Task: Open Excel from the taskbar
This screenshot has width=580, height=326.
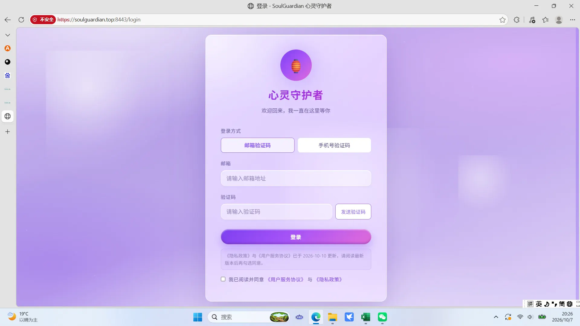Action: (x=366, y=317)
